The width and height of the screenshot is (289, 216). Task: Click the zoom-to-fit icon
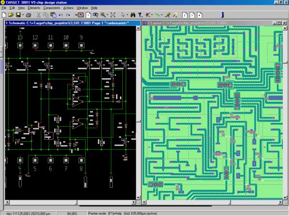pyautogui.click(x=112, y=15)
